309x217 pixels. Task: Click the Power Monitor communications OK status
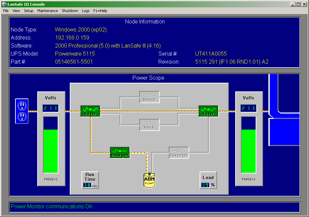click(x=52, y=206)
